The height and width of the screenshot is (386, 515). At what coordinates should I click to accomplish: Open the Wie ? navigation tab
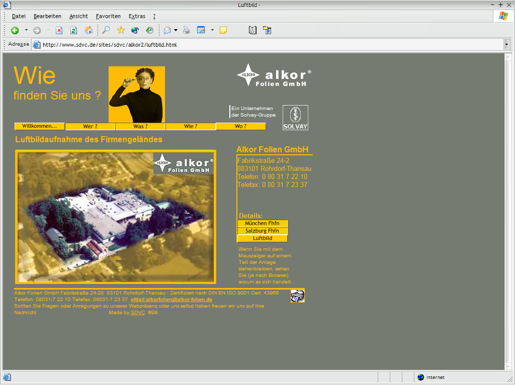[191, 126]
